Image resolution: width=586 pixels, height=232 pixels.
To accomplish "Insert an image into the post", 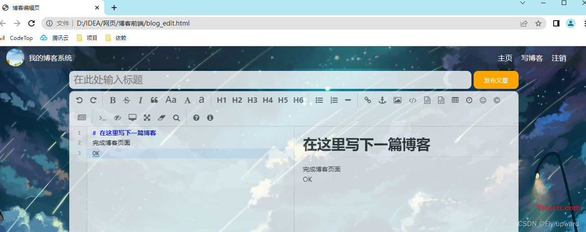I will pyautogui.click(x=397, y=100).
